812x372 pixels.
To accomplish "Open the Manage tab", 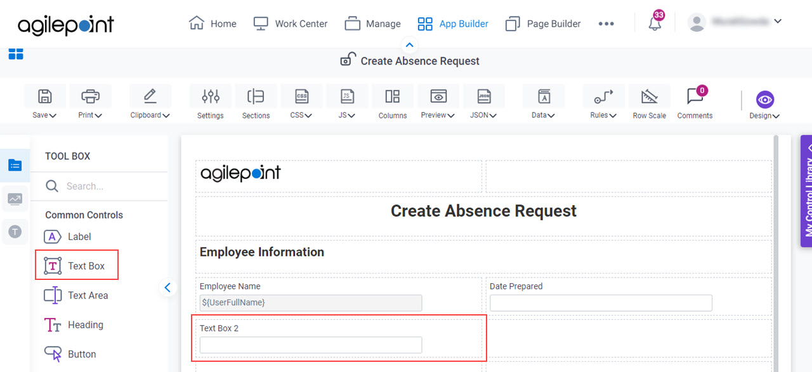I will click(x=372, y=23).
